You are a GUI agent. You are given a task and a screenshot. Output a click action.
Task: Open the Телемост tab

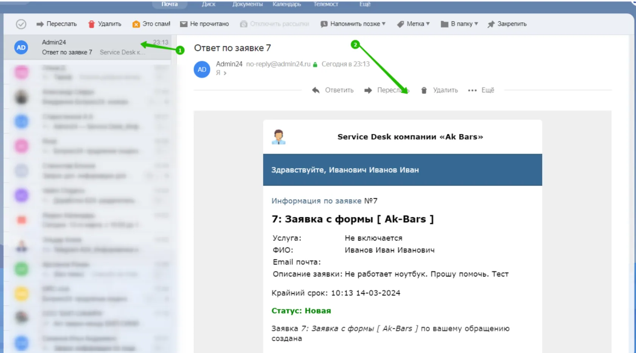[326, 4]
